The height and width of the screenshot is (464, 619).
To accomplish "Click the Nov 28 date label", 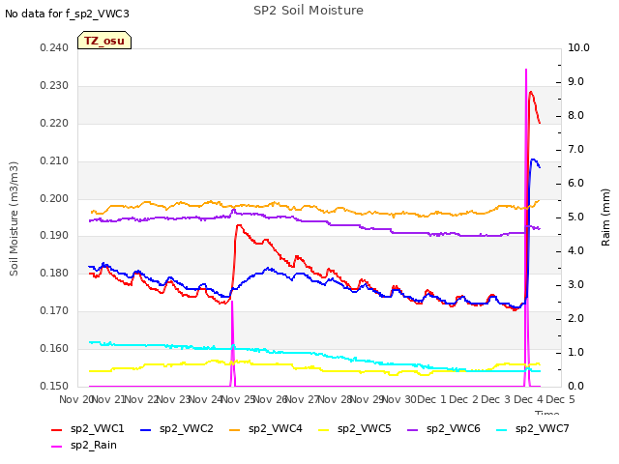I will point(336,399).
